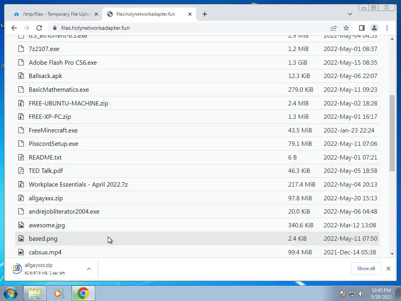
Task: Launch Windows Media Player from taskbar
Action: [59, 293]
